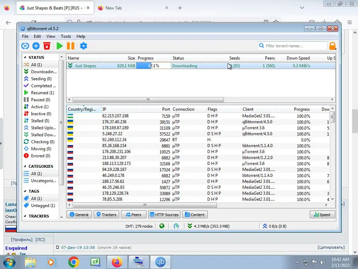Click the red Remove torrent icon
The width and height of the screenshot is (358, 269).
(47, 46)
